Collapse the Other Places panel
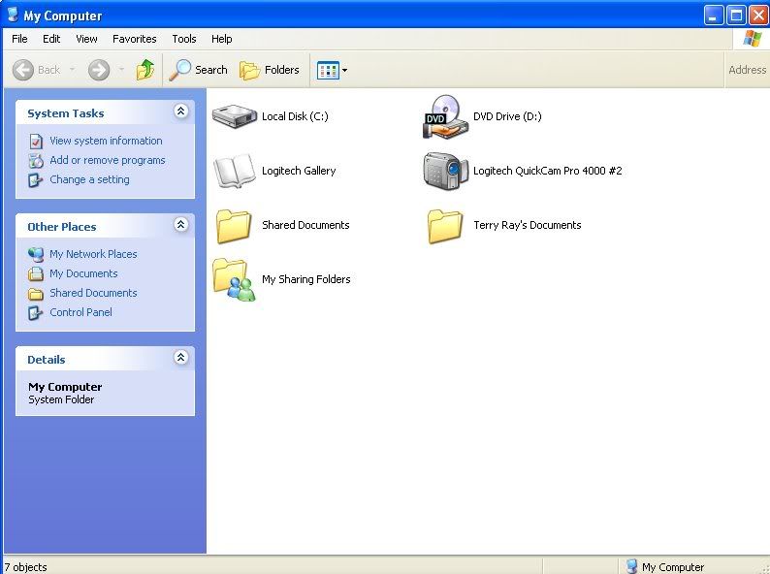 point(180,225)
